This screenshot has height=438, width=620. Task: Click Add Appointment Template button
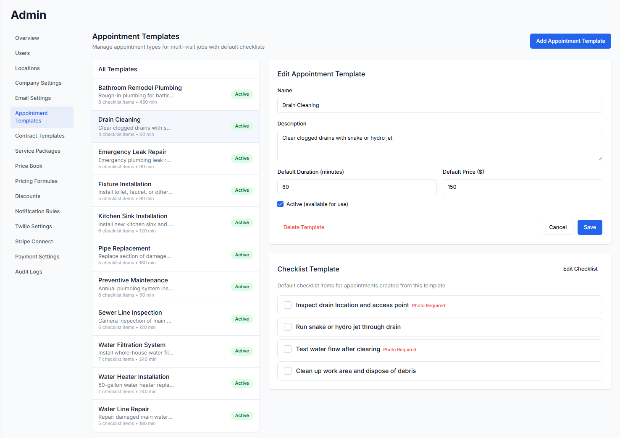(570, 41)
